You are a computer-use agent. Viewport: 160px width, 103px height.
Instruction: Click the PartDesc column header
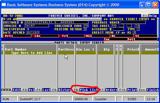coord(66,49)
